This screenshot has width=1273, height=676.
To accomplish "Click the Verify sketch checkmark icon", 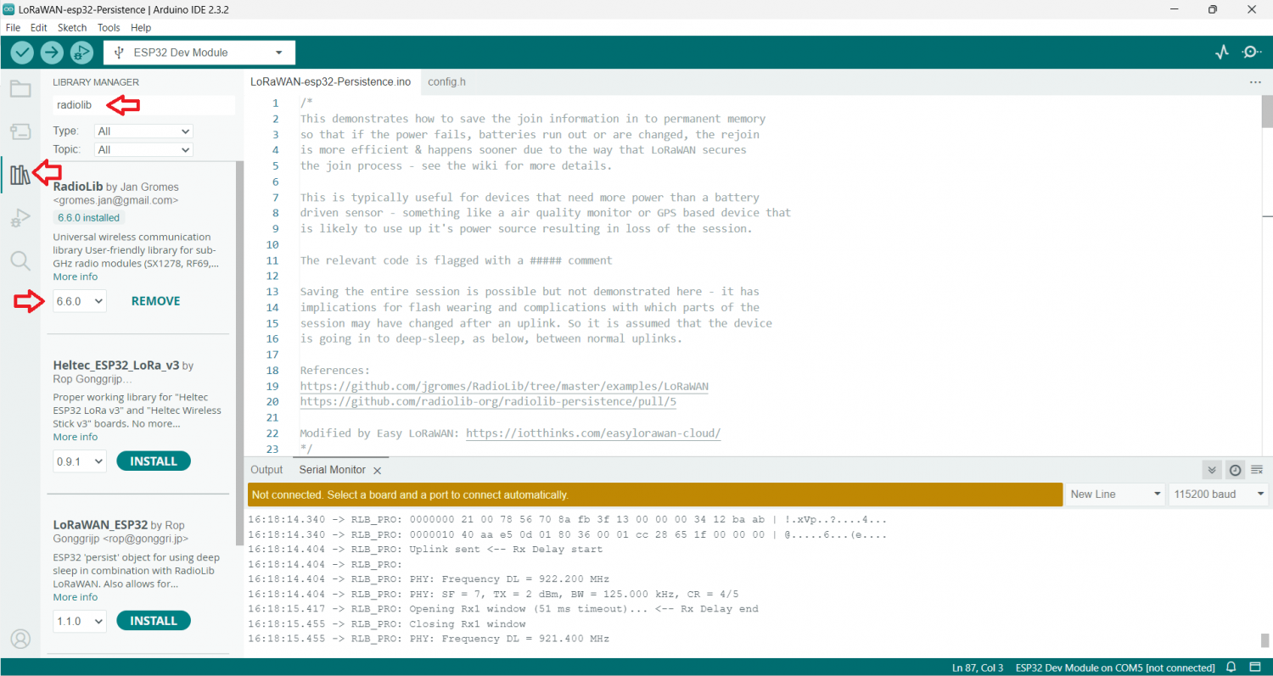I will pos(22,53).
